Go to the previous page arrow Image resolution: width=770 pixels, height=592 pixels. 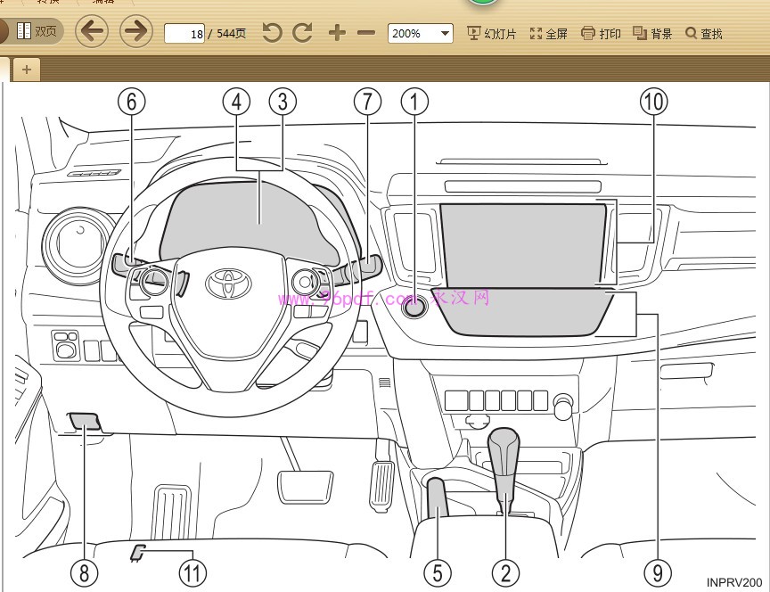tap(91, 33)
